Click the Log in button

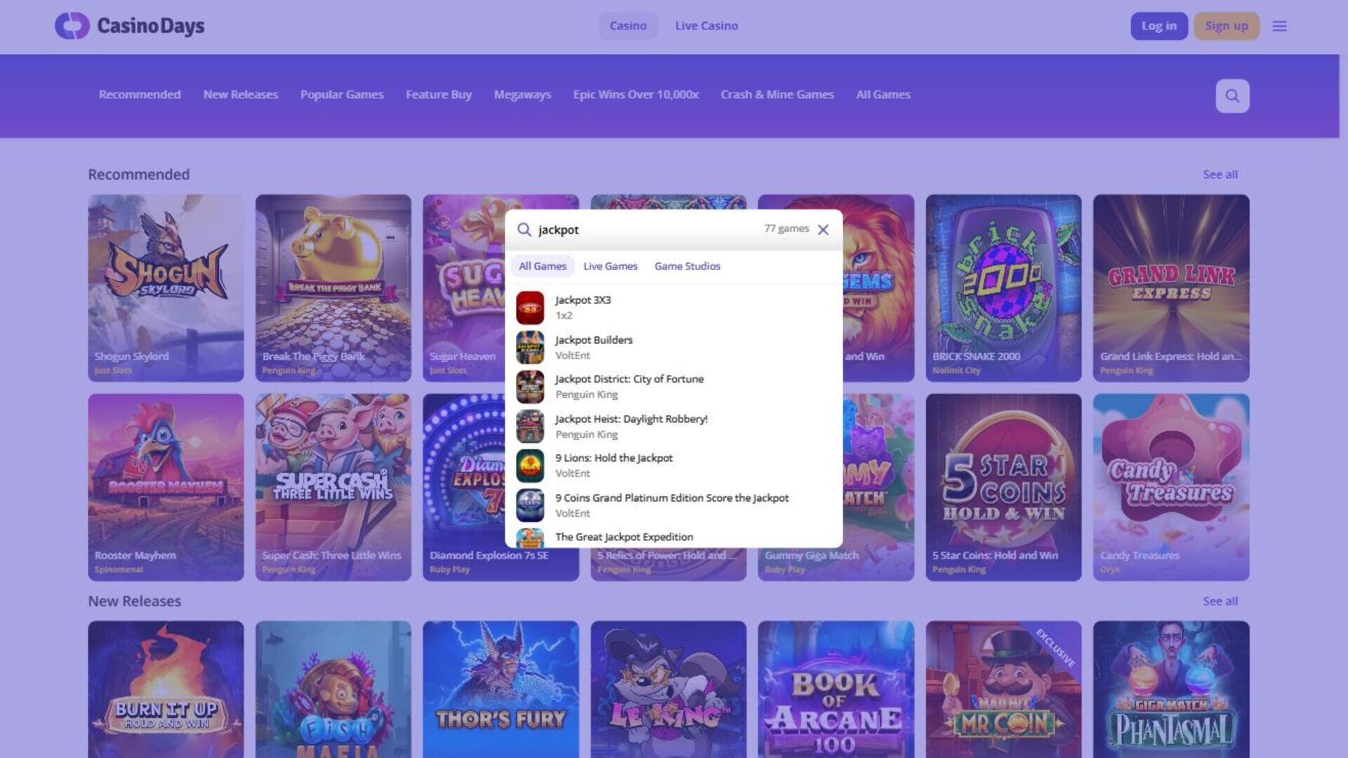coord(1158,26)
